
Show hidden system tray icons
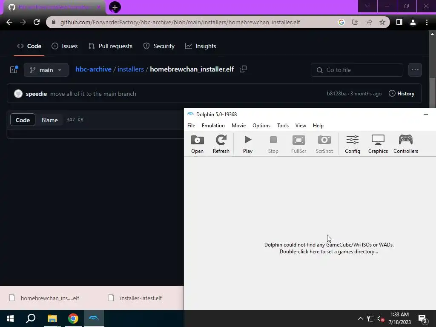tap(360, 318)
